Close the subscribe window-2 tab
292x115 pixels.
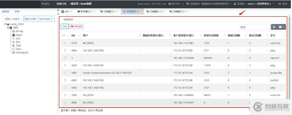coord(118,11)
